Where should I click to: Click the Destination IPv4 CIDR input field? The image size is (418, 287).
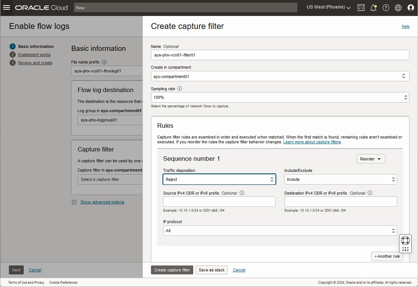[340, 202]
